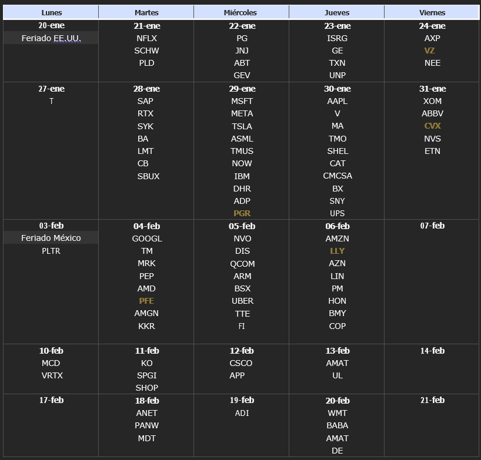Select the 27-ene date cell
Image resolution: width=481 pixels, height=460 pixels.
point(51,89)
